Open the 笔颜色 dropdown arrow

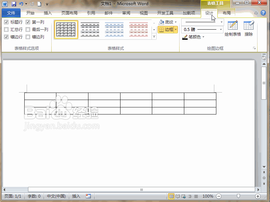click(x=204, y=37)
